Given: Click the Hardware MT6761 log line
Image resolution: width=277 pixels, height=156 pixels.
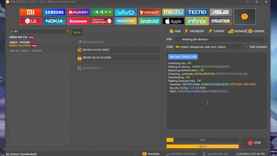Looking at the screenshot, I should pyautogui.click(x=213, y=84).
